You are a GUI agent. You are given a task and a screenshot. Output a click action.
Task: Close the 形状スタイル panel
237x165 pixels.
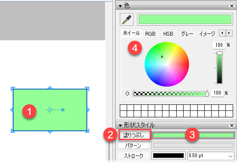pos(232,125)
